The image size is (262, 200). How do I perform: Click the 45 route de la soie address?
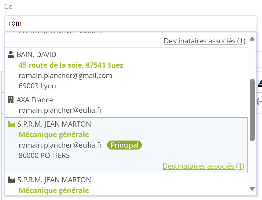tap(71, 65)
